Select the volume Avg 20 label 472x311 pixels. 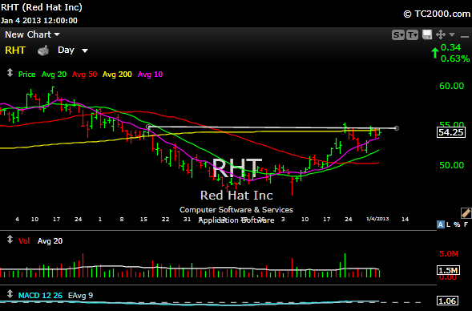pyautogui.click(x=50, y=240)
